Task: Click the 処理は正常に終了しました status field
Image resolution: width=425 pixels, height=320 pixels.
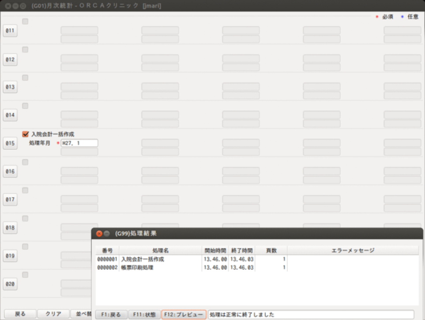Action: pyautogui.click(x=311, y=314)
